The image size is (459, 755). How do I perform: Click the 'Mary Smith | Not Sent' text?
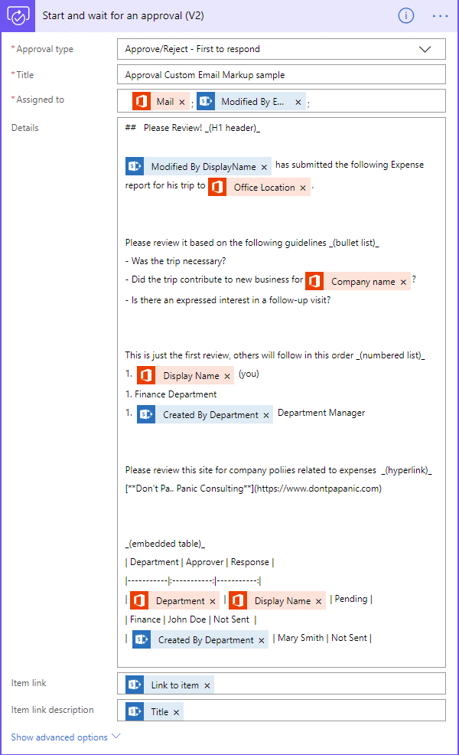[x=322, y=638]
